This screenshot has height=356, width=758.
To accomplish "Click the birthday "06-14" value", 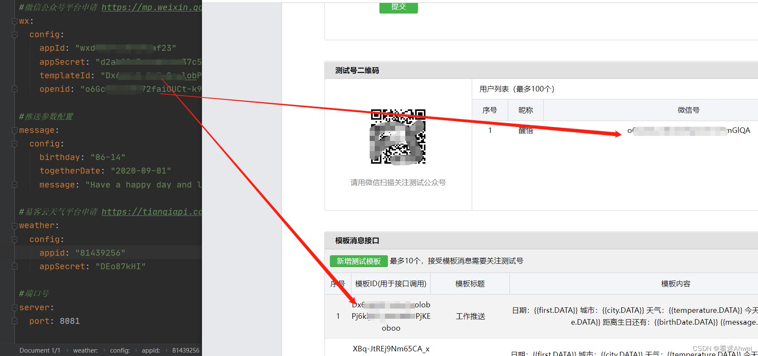I will click(x=108, y=157).
